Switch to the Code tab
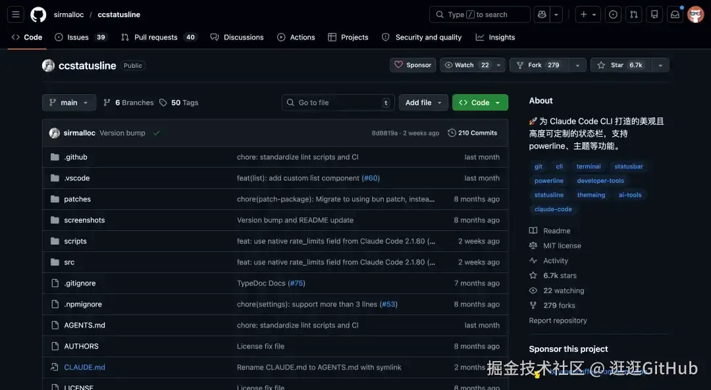 (27, 37)
